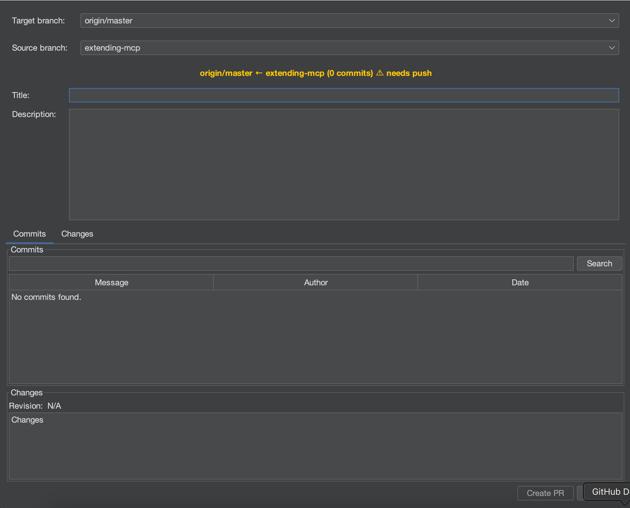Click the Create PR button
The image size is (630, 508).
545,493
